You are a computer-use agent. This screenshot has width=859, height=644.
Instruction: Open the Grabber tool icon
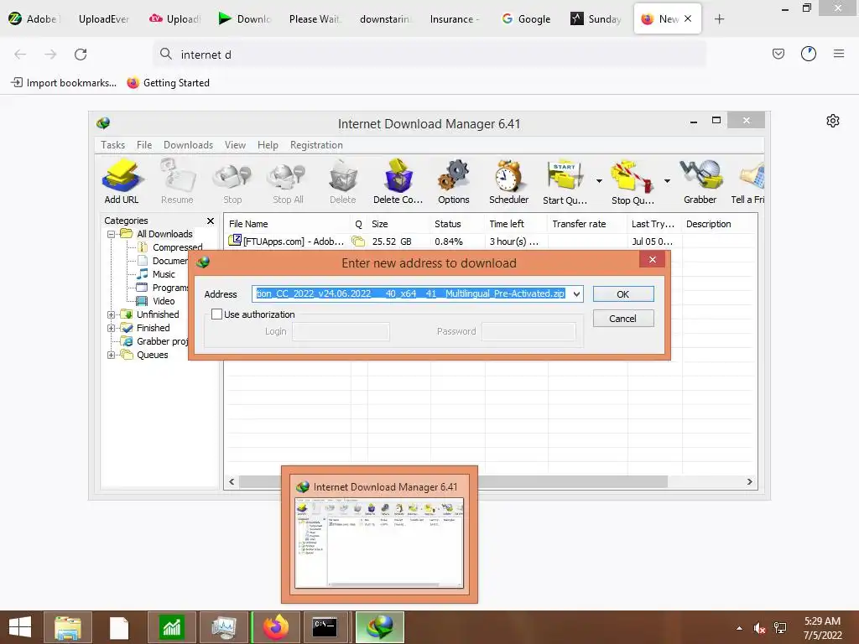click(x=700, y=182)
